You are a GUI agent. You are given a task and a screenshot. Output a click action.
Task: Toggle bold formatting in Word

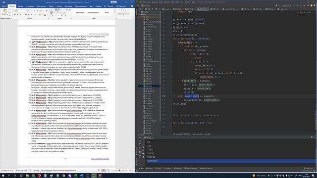click(x=15, y=14)
